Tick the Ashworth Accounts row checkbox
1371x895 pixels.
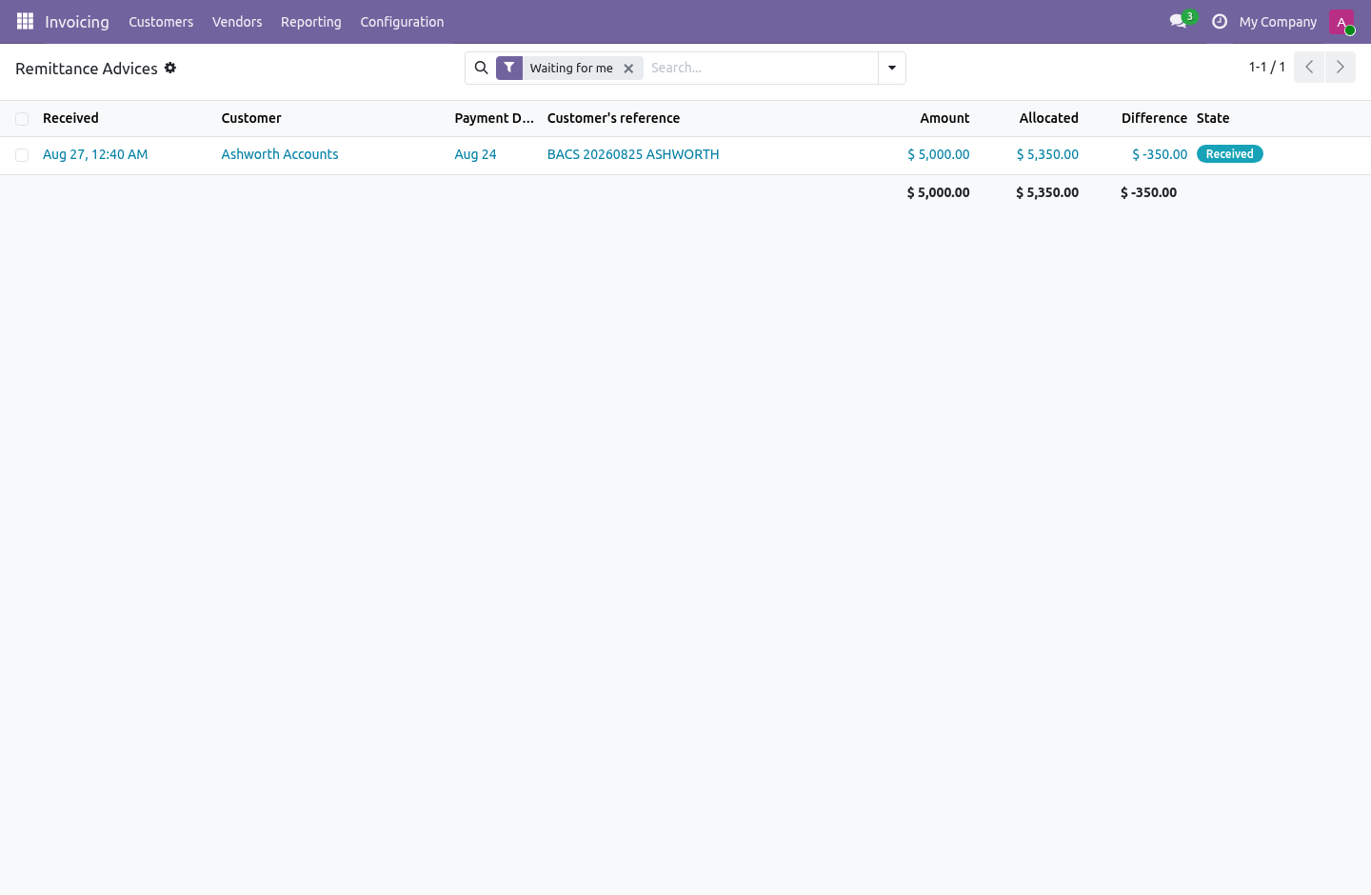point(22,155)
